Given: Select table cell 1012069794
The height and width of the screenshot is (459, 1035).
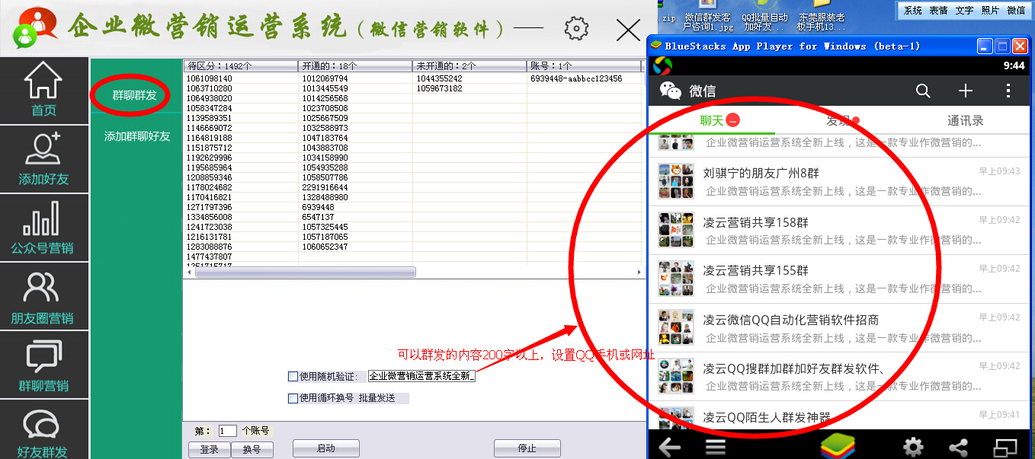Looking at the screenshot, I should coord(355,78).
